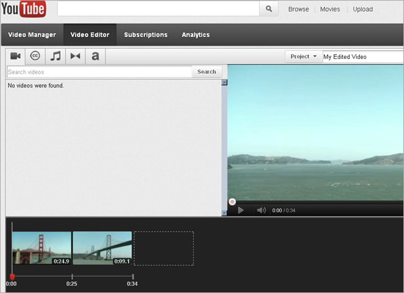The height and width of the screenshot is (293, 404).
Task: Click the video list vertical scrollbar track
Action: click(x=224, y=147)
